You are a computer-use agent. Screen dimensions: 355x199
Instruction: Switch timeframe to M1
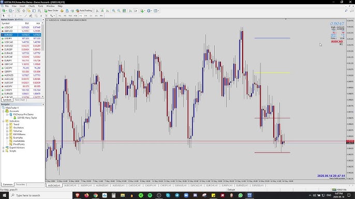(x=60, y=15)
